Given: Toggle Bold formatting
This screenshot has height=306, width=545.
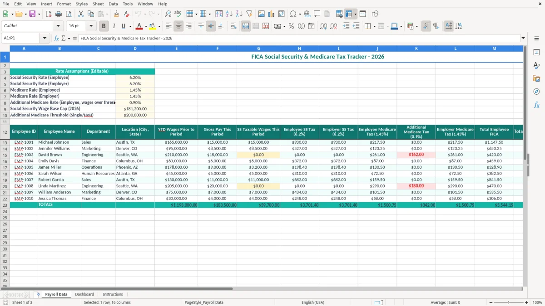Looking at the screenshot, I should click(104, 26).
